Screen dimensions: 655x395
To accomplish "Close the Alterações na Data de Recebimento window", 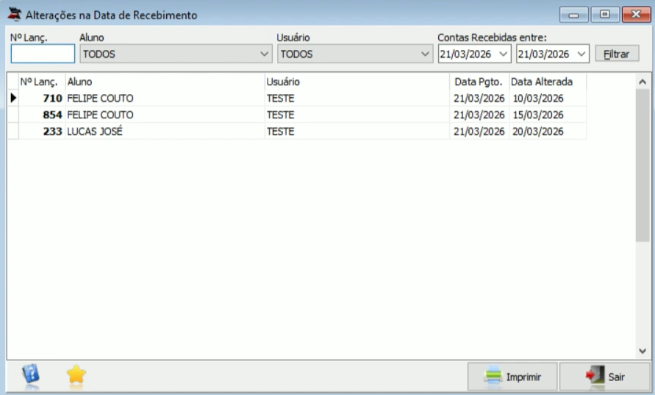I will pos(636,15).
